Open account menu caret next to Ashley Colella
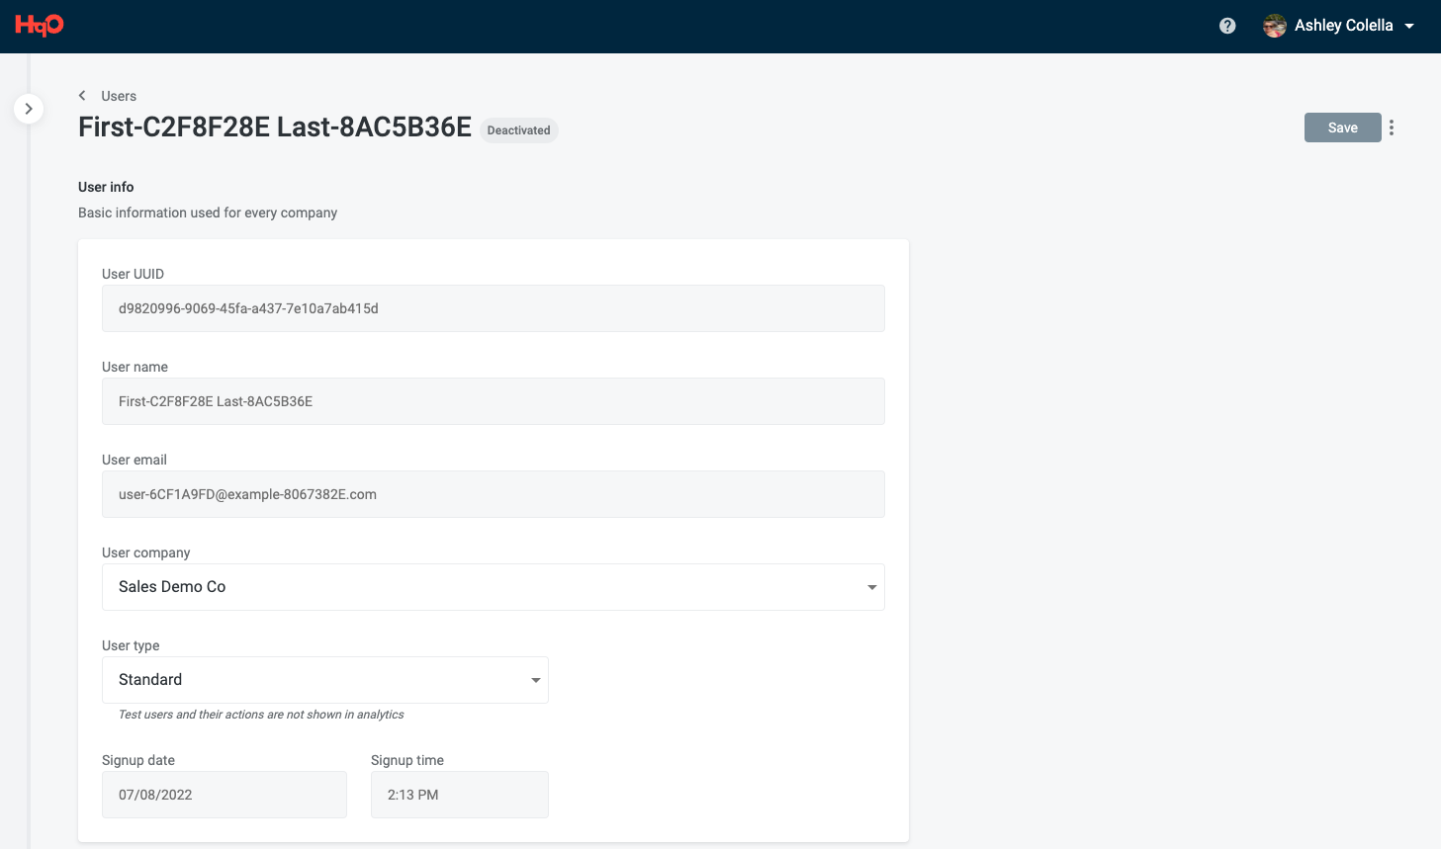1441x849 pixels. click(1409, 26)
